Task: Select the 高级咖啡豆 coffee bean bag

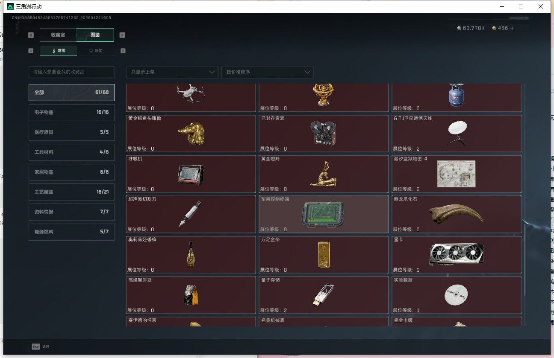Action: click(191, 295)
